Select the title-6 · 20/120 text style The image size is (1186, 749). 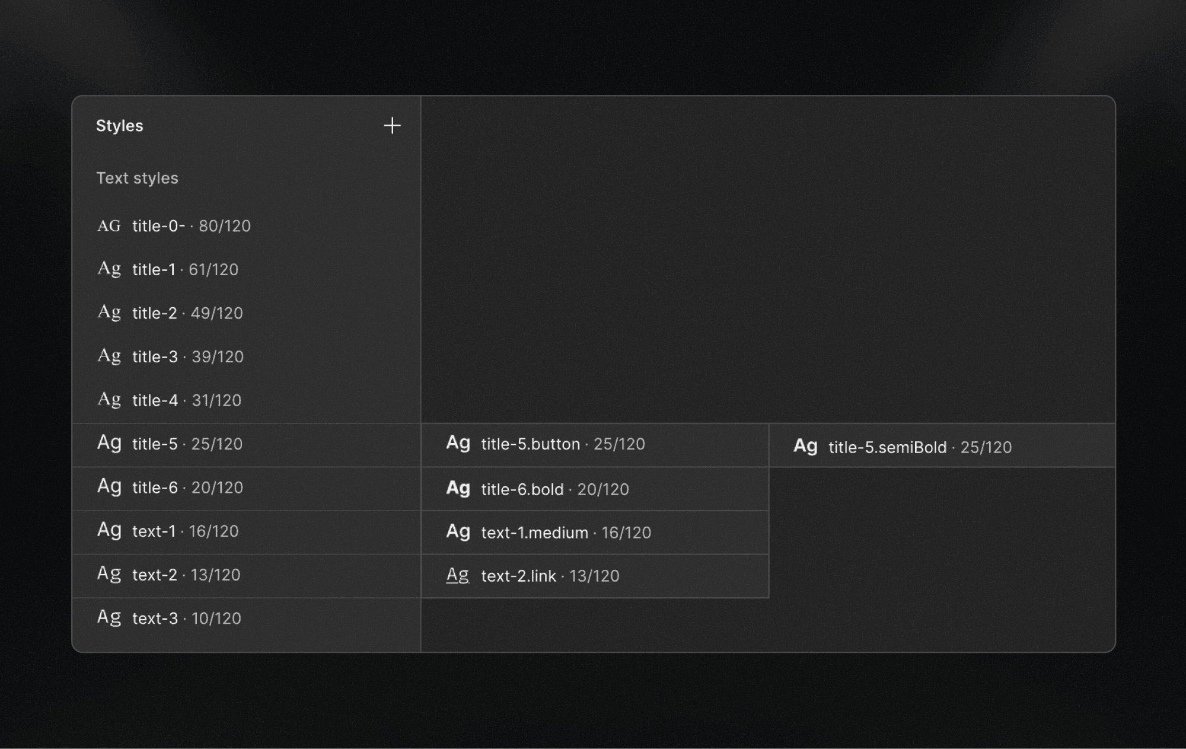click(x=187, y=487)
